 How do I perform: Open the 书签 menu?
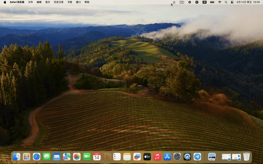70,2
